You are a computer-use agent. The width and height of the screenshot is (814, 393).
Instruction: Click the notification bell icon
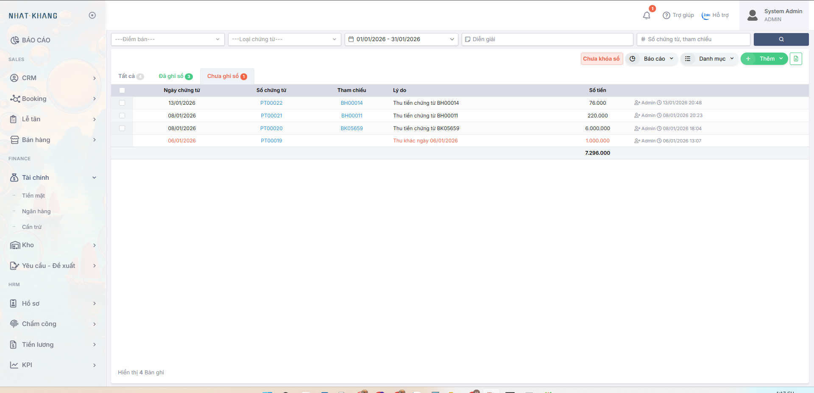647,16
